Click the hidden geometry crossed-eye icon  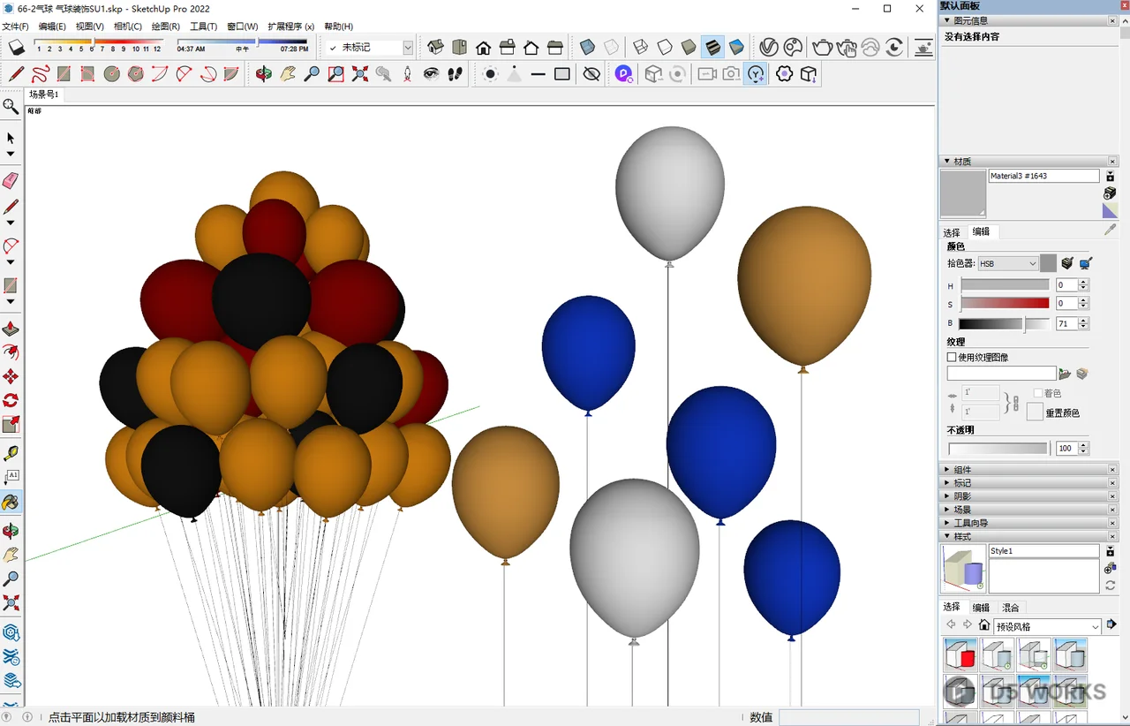[x=592, y=74]
